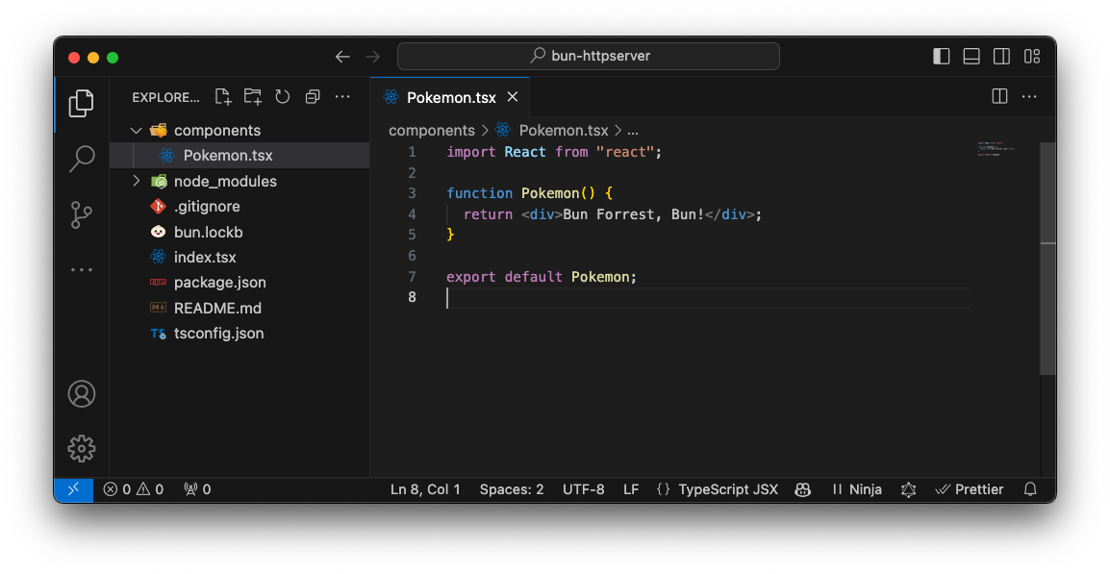Expand the node_modules folder

click(240, 181)
